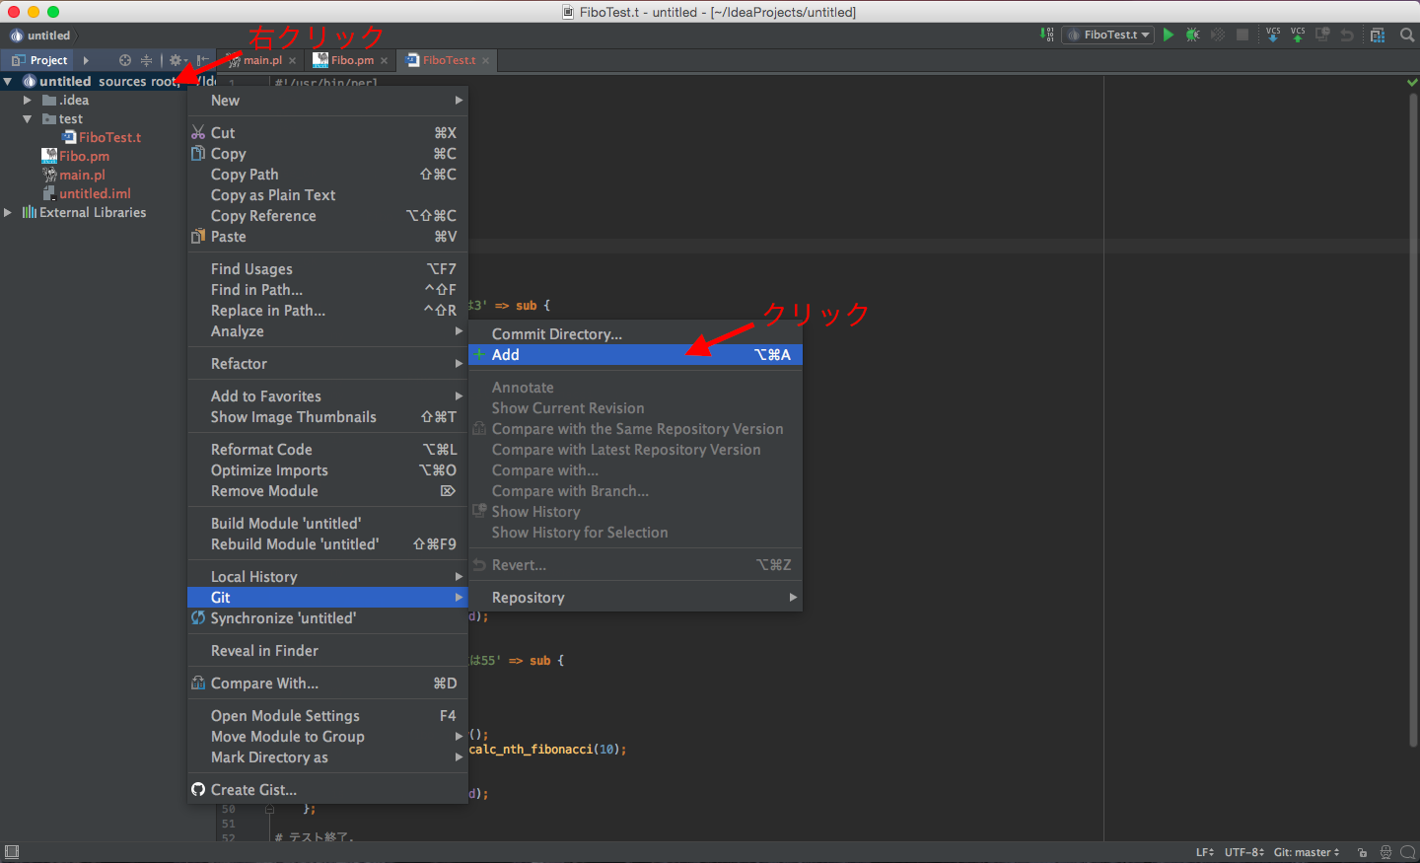Click the green Run button

click(x=1169, y=35)
